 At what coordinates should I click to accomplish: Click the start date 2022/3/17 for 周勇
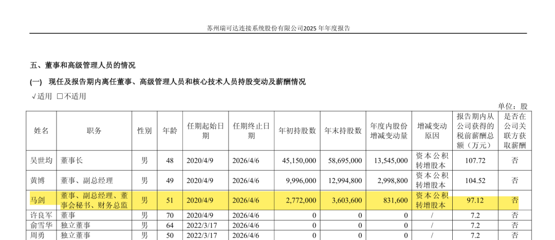(201, 235)
